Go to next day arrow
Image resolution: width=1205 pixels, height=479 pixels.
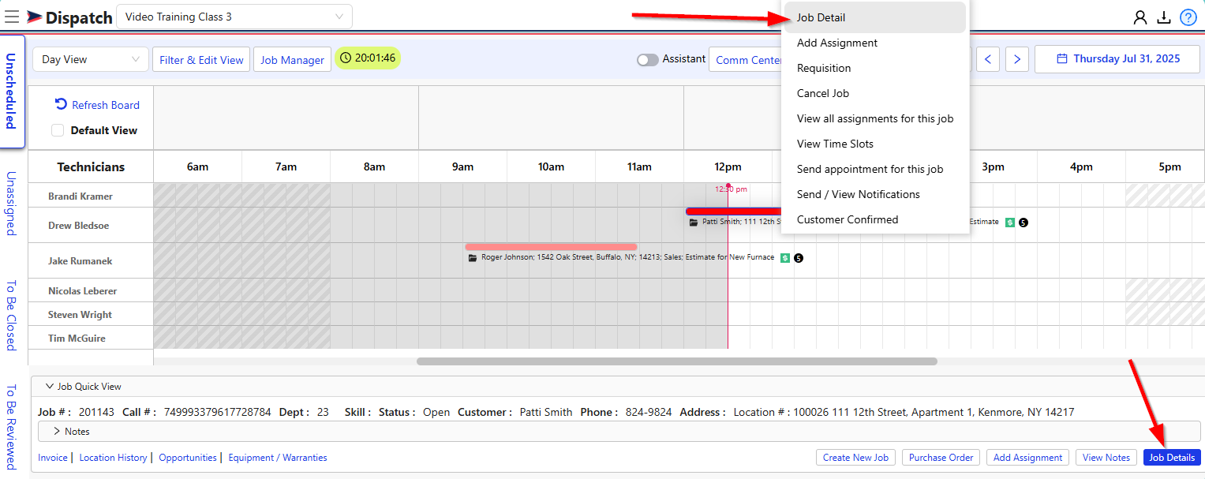click(x=1017, y=59)
